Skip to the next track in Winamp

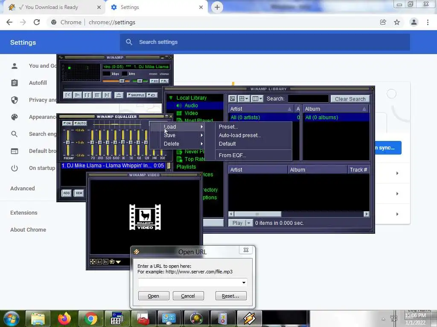(107, 95)
